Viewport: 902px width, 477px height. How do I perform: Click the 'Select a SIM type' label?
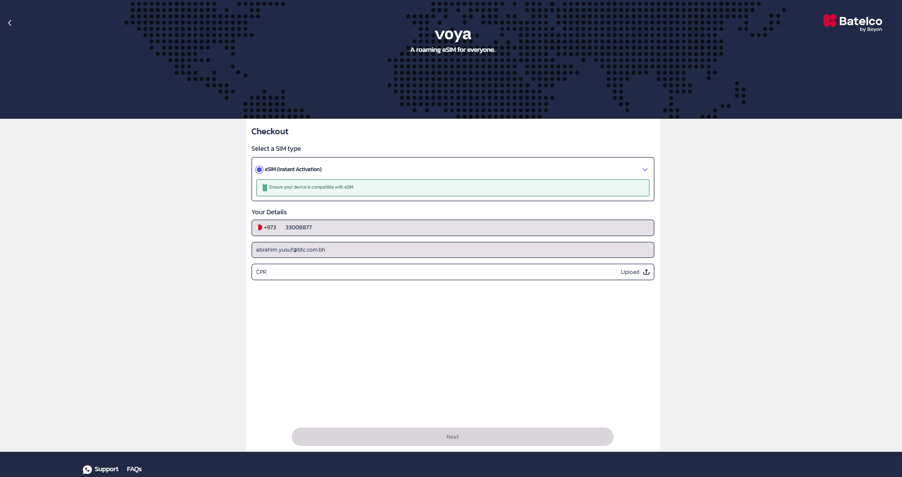276,149
